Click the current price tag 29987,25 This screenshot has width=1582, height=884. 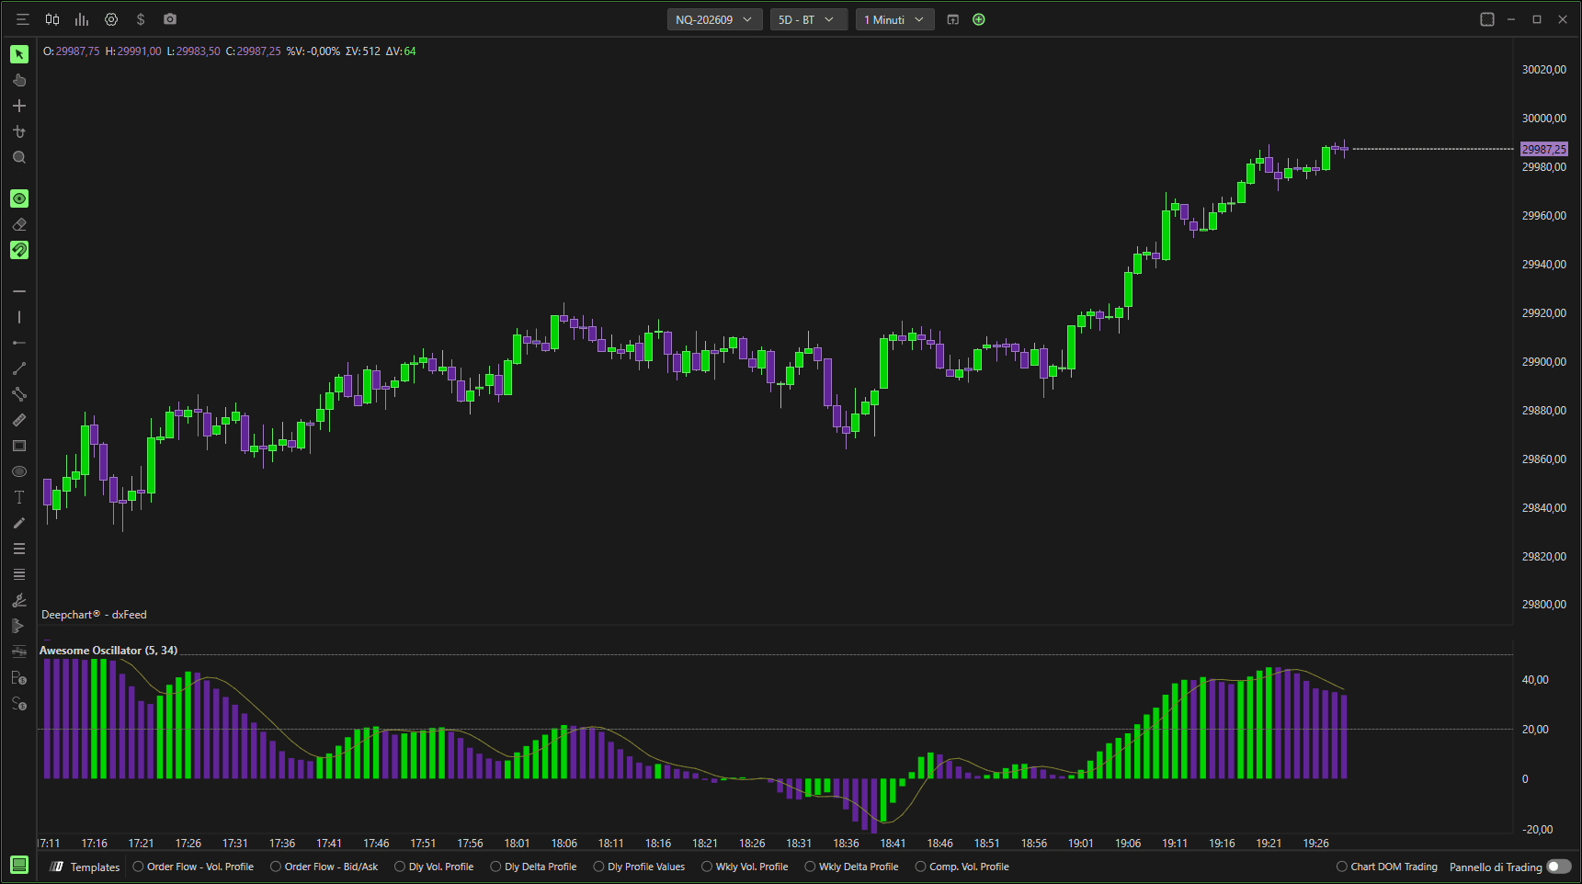[1544, 149]
